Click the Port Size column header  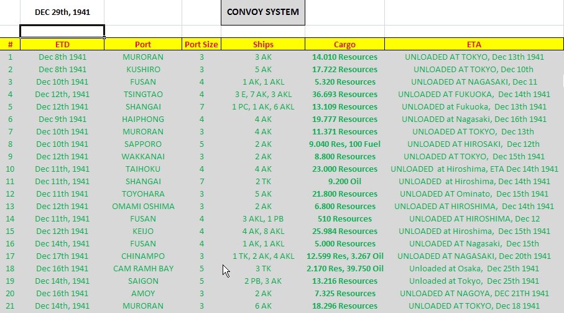click(x=201, y=44)
